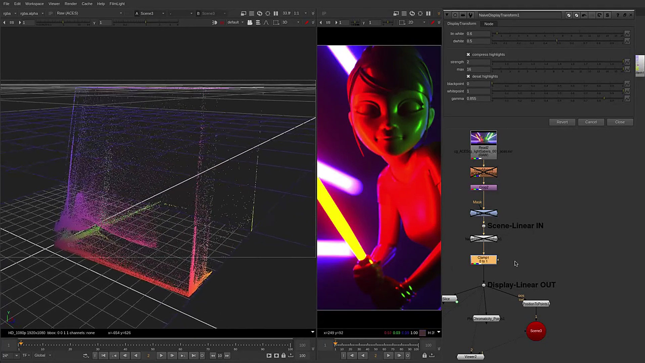
Task: Click the properties panel wrench icon
Action: pos(471,15)
